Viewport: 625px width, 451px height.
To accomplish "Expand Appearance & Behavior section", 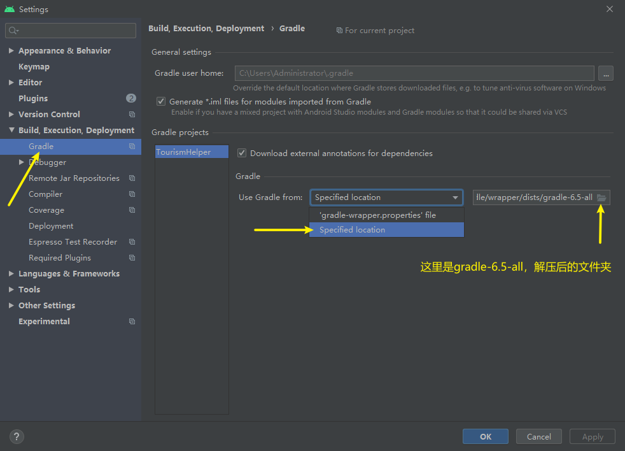I will [11, 51].
